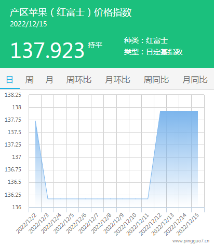The width and height of the screenshot is (214, 246).
Task: Click the 产区苹果(红富士)价格指数 title
Action: pos(71,12)
